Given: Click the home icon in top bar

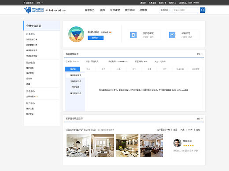Looking at the screenshot, I should [25, 3].
